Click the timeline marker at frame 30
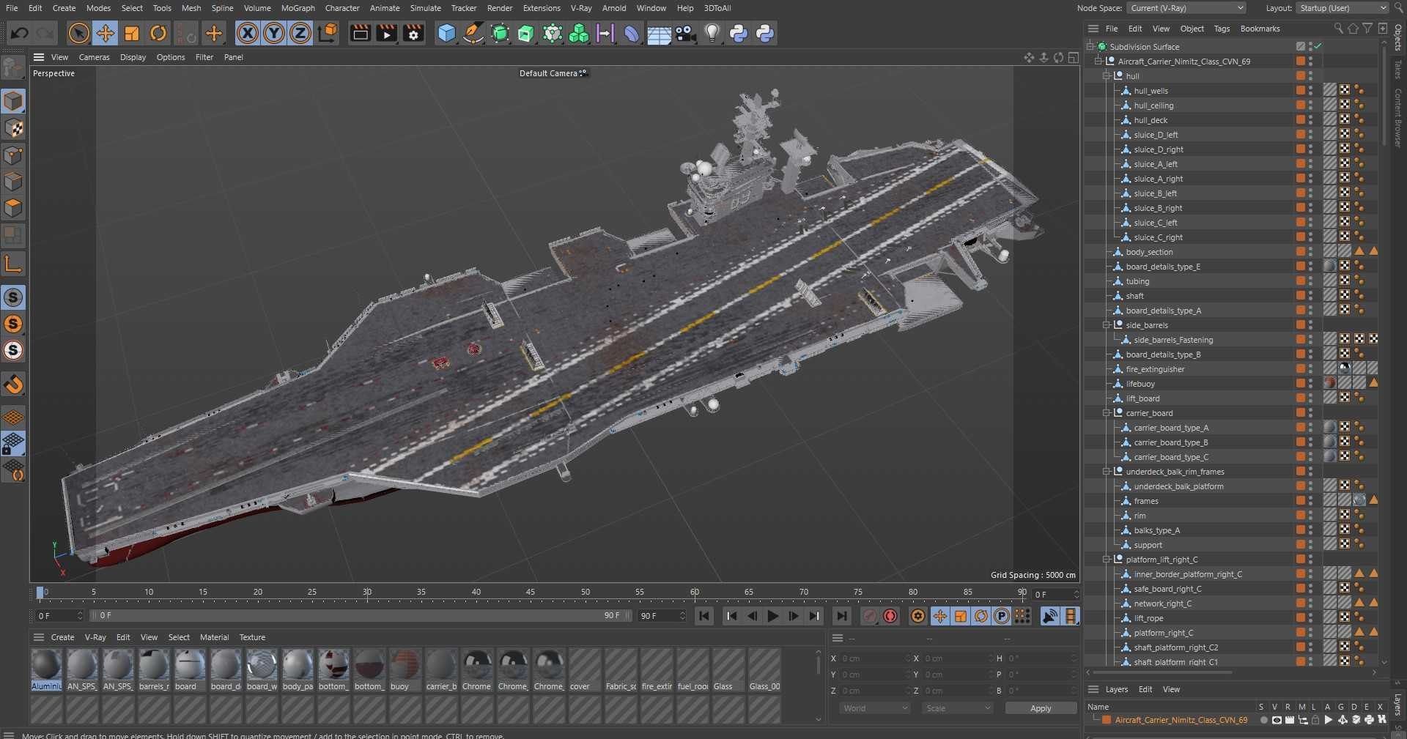The height and width of the screenshot is (739, 1407). pyautogui.click(x=367, y=593)
